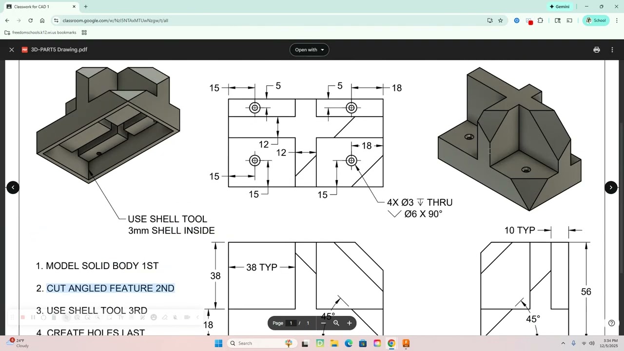Open the volume speaker tray icon
624x351 pixels.
click(x=592, y=343)
